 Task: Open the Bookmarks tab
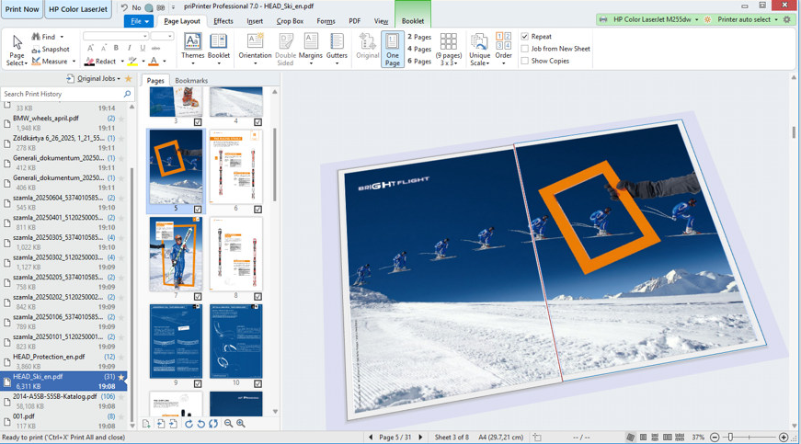(x=191, y=81)
